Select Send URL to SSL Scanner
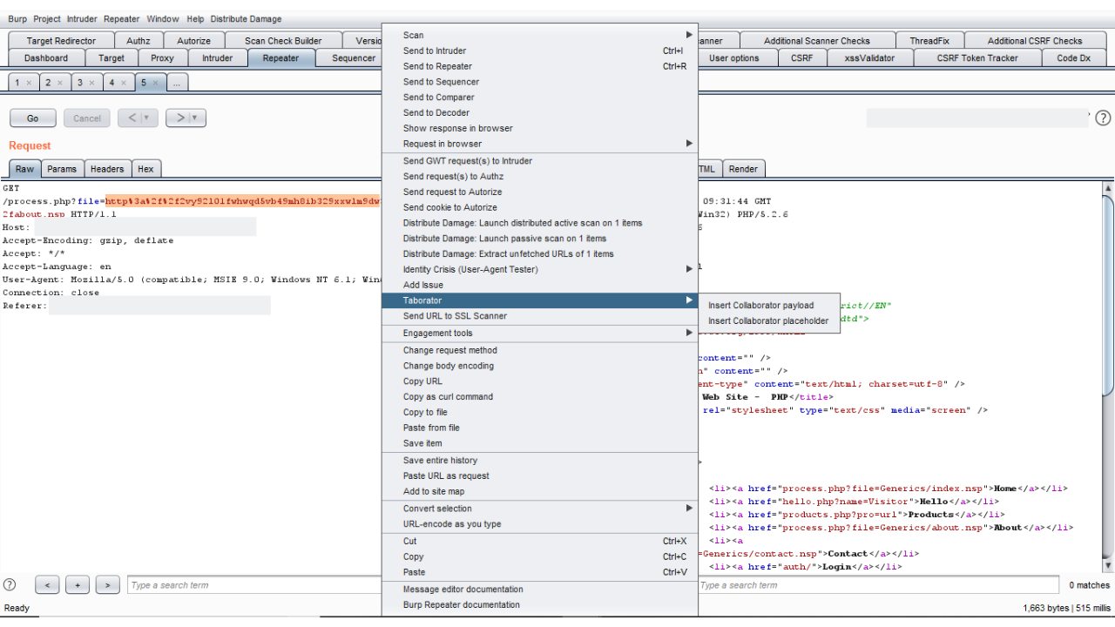The image size is (1115, 627). click(540, 316)
